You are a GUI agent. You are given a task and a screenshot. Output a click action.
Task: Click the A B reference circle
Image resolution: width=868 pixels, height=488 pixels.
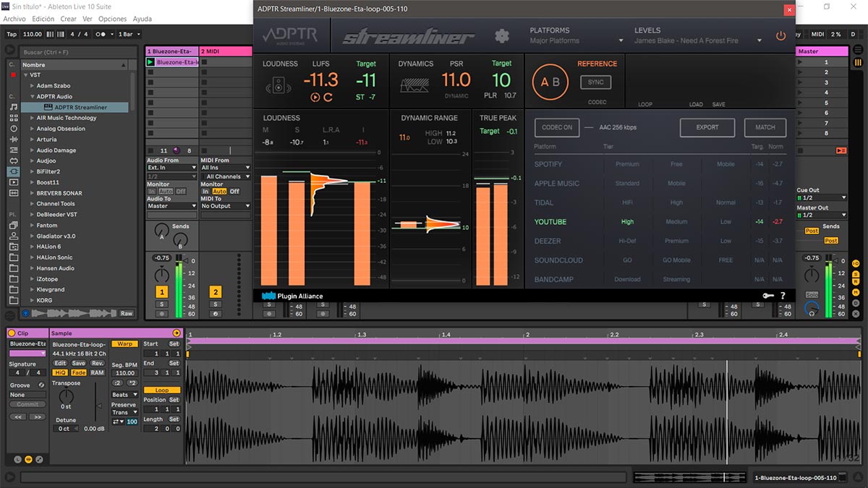tap(551, 82)
